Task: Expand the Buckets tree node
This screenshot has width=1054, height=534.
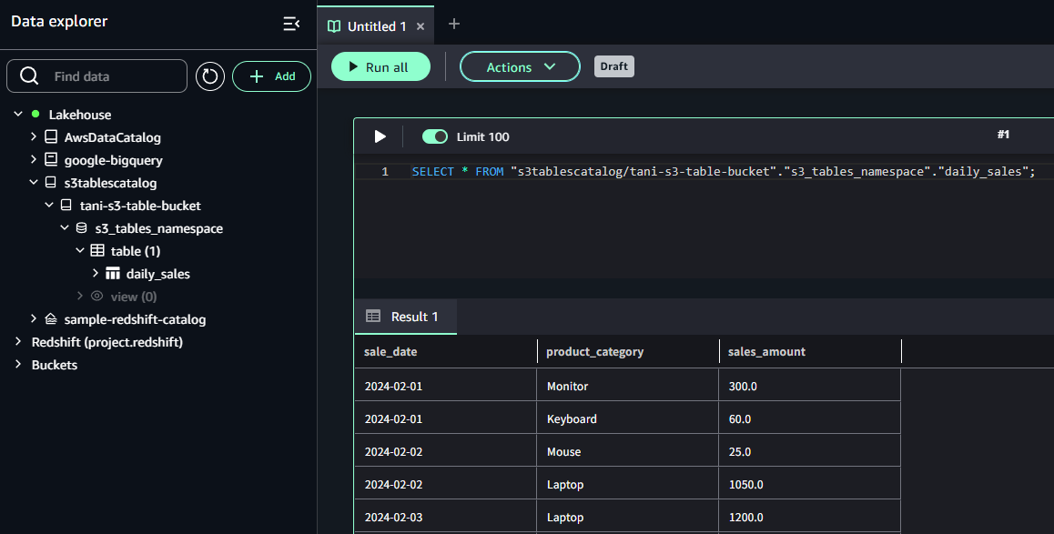Action: [x=18, y=365]
